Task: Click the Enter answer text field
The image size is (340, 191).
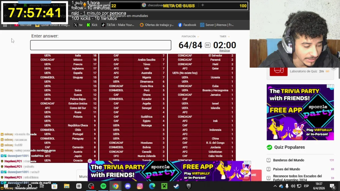Action: click(x=101, y=45)
